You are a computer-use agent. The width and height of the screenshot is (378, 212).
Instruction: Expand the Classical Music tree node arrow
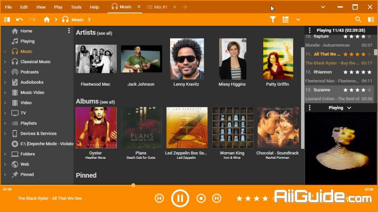(5, 62)
